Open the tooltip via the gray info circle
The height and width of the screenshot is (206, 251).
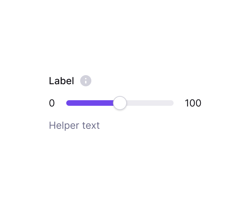[x=86, y=81]
